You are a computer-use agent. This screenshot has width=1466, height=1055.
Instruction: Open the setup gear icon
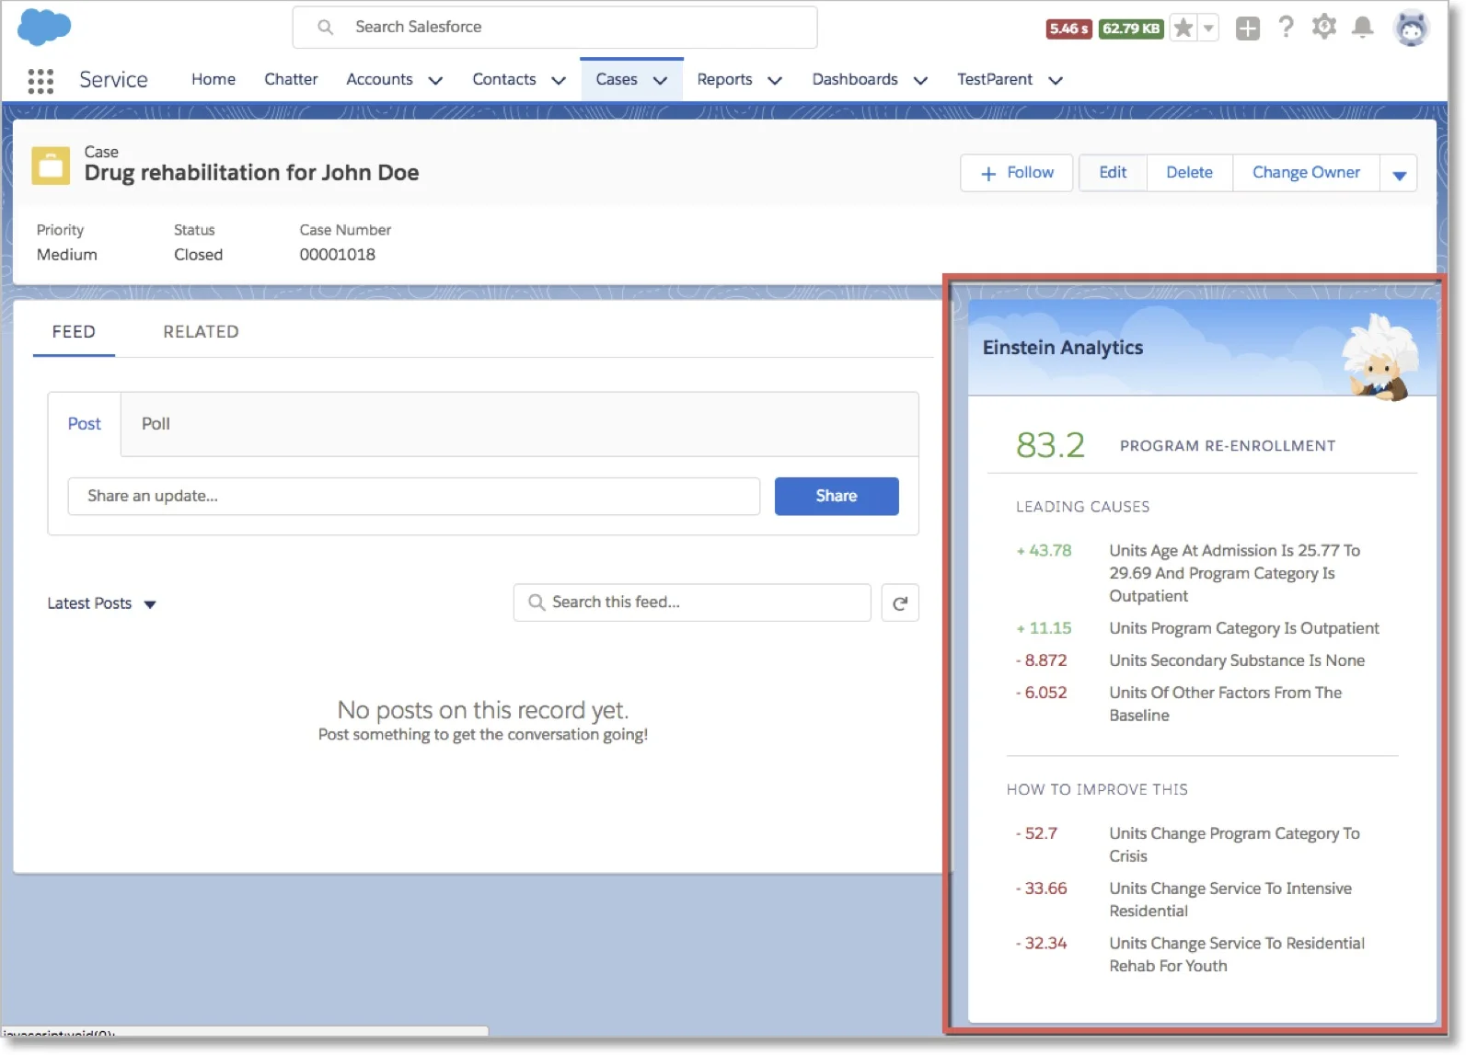(1323, 27)
